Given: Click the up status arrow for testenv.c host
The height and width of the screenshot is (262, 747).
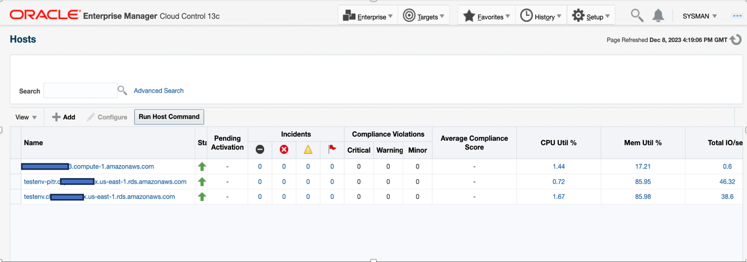Looking at the screenshot, I should 202,196.
